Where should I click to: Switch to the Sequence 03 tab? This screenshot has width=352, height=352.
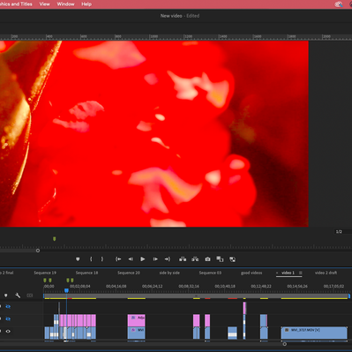[x=210, y=273]
